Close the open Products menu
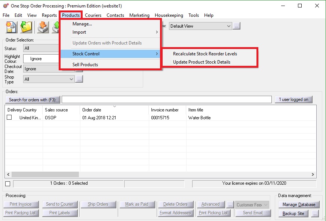This screenshot has height=221, width=326. click(71, 15)
